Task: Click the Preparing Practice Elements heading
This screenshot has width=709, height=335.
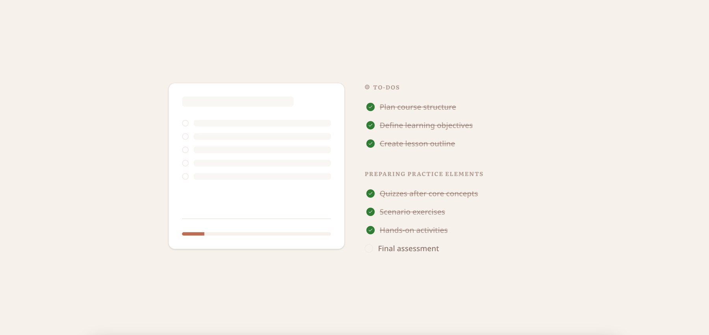Action: [424, 174]
